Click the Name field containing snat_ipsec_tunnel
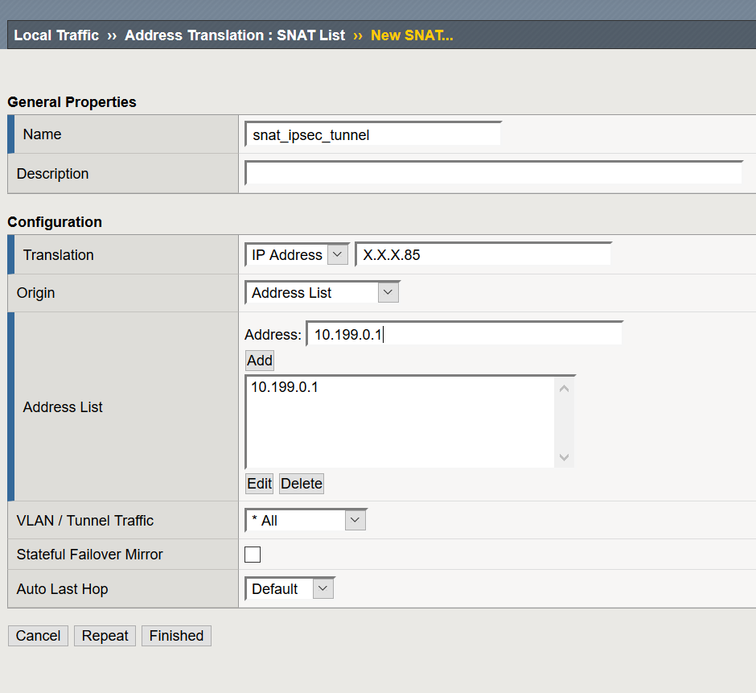The height and width of the screenshot is (693, 756). (x=372, y=134)
